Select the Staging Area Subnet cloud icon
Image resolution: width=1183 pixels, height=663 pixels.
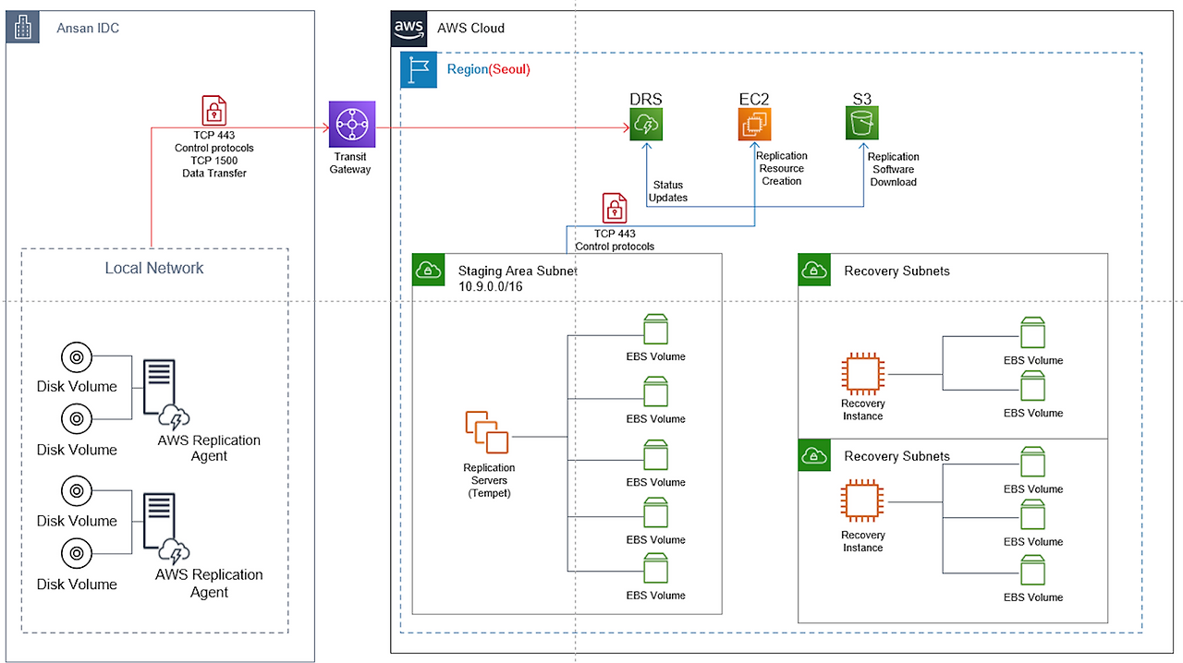click(x=428, y=270)
